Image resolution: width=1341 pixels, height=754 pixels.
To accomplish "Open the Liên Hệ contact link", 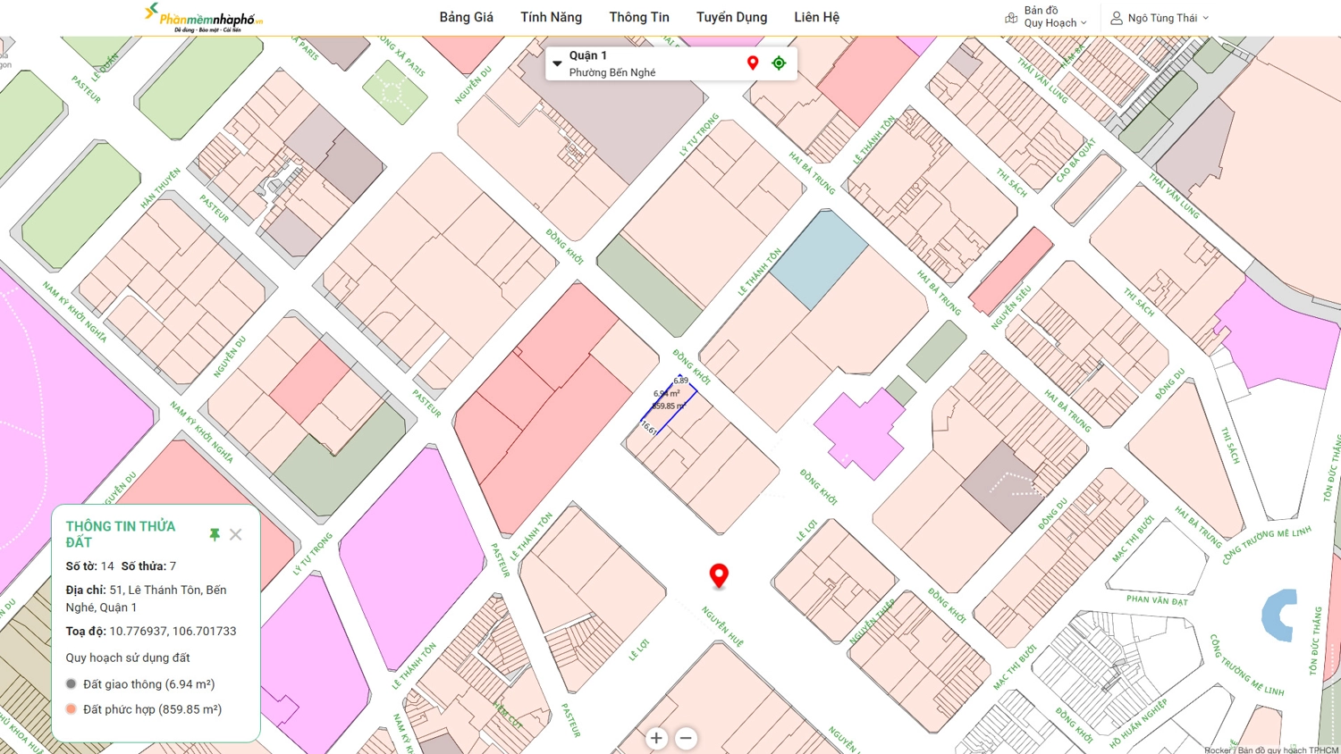I will [x=816, y=17].
